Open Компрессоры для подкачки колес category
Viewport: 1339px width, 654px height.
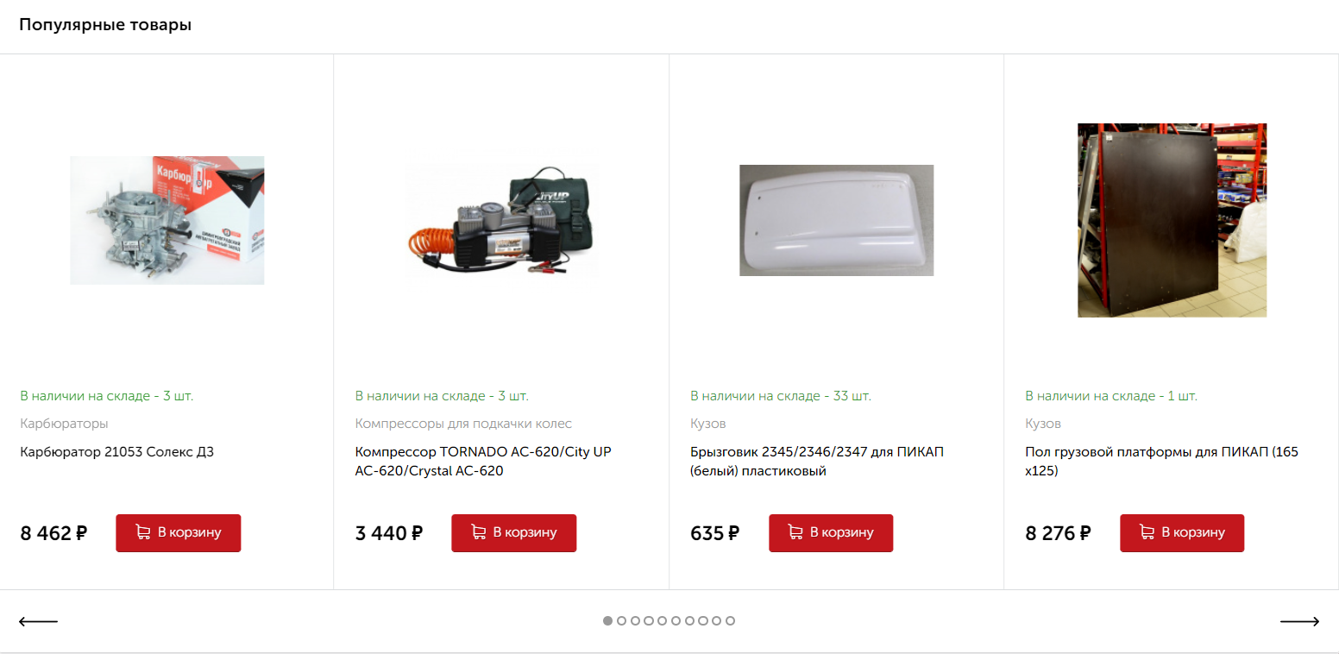[x=463, y=424]
